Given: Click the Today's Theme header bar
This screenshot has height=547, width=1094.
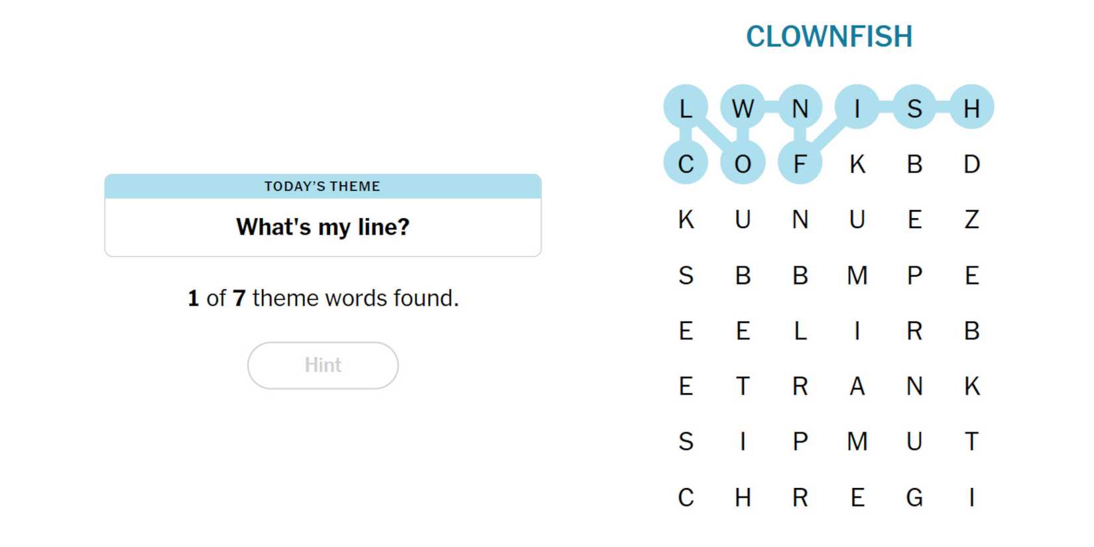Looking at the screenshot, I should click(x=323, y=186).
